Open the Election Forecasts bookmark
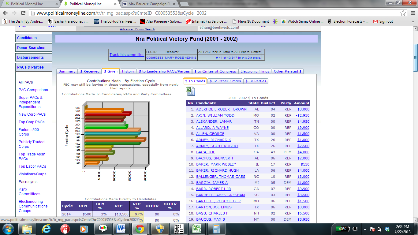The height and width of the screenshot is (235, 418). [x=348, y=21]
